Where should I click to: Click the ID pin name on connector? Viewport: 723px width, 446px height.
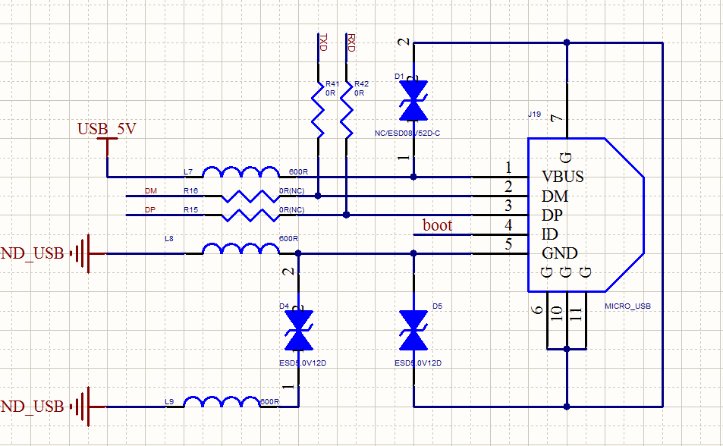pos(549,234)
